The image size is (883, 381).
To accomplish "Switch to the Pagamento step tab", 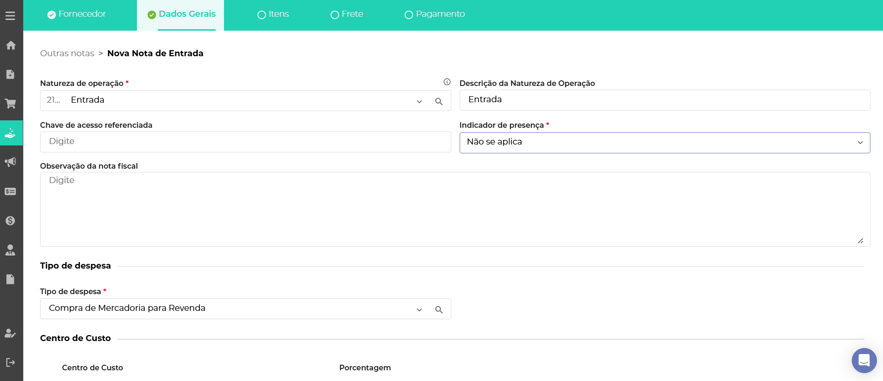I will (x=435, y=14).
